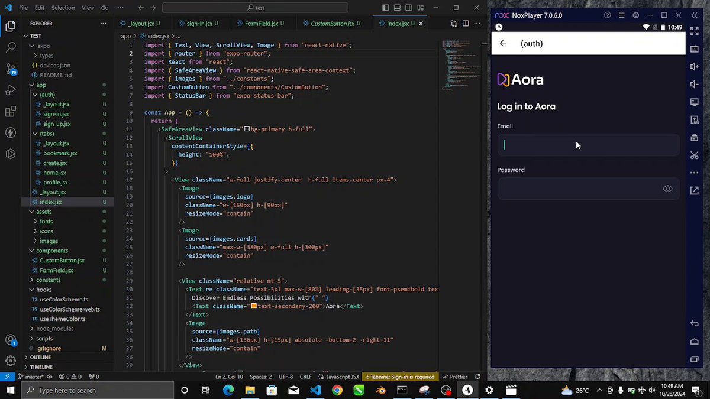Click NoxPlayer scissors screenshot icon

pyautogui.click(x=695, y=155)
